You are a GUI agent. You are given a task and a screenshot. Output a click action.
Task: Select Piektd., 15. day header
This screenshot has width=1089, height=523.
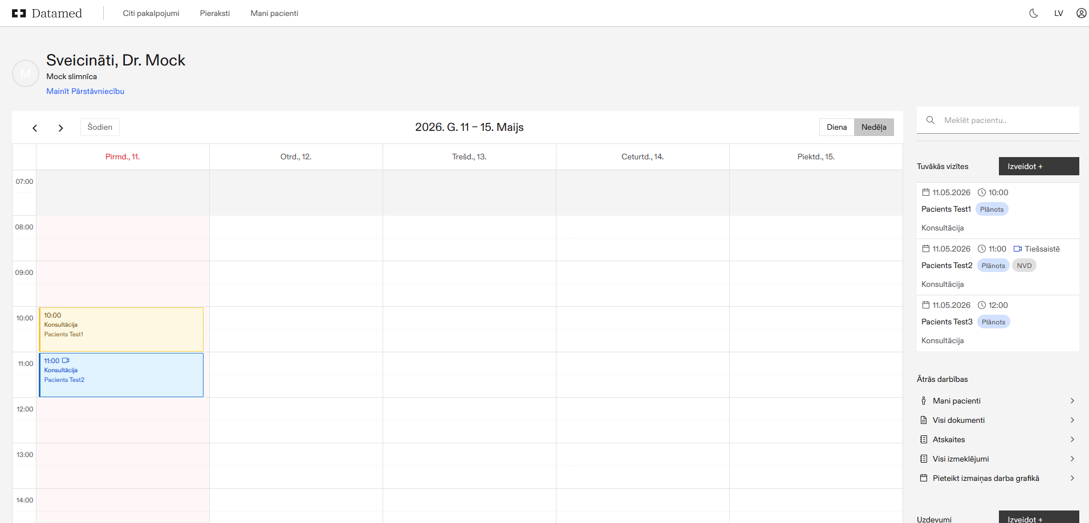pos(816,157)
